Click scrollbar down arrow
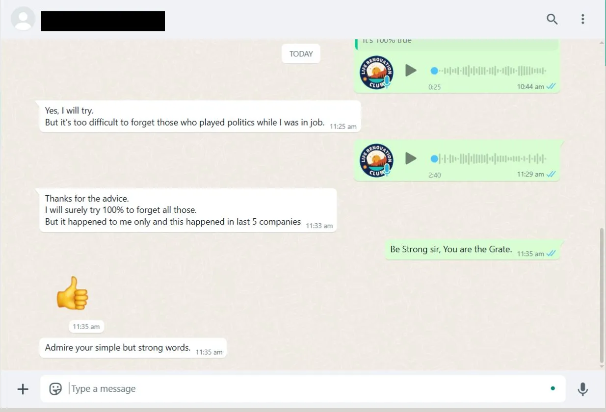Viewport: 606px width, 412px height. 602,366
